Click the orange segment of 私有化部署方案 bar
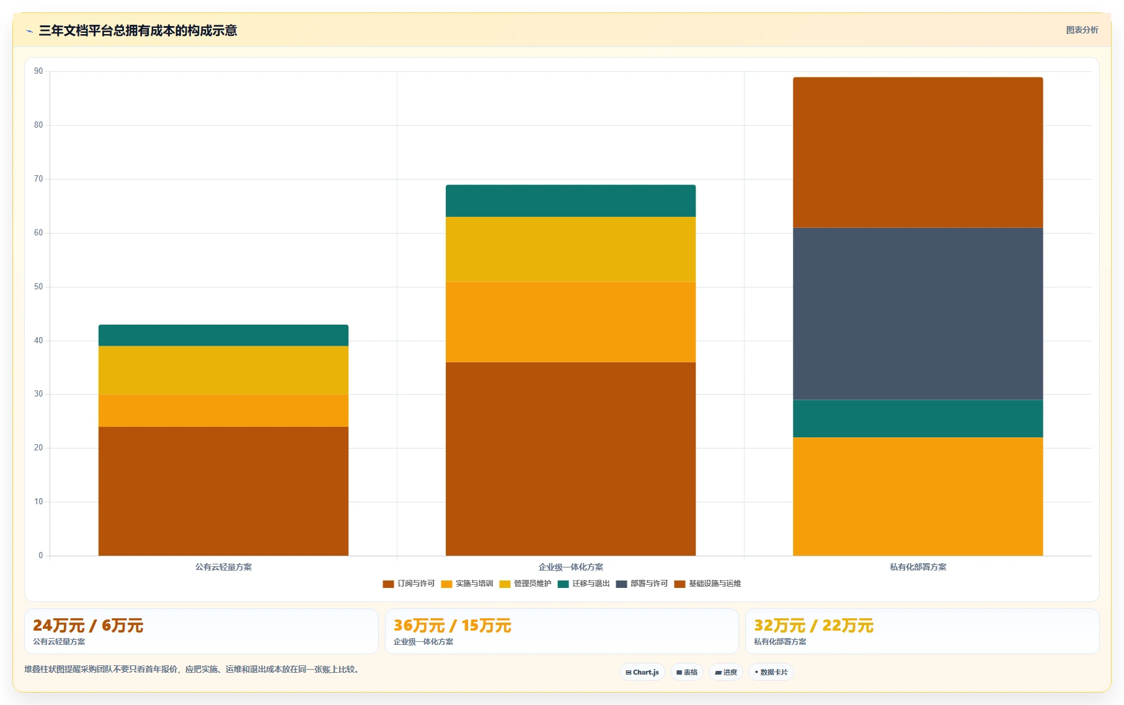This screenshot has height=705, width=1124. (918, 497)
